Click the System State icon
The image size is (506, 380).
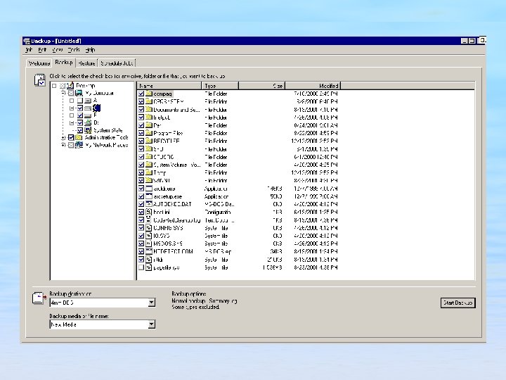(x=88, y=130)
